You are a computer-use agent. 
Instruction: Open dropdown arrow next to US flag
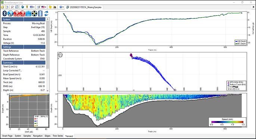click(46, 7)
